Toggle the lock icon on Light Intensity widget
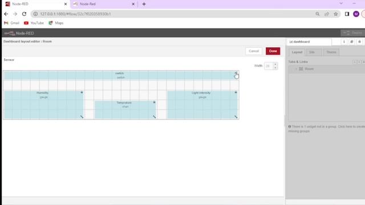This screenshot has width=365, height=205. tap(236, 92)
